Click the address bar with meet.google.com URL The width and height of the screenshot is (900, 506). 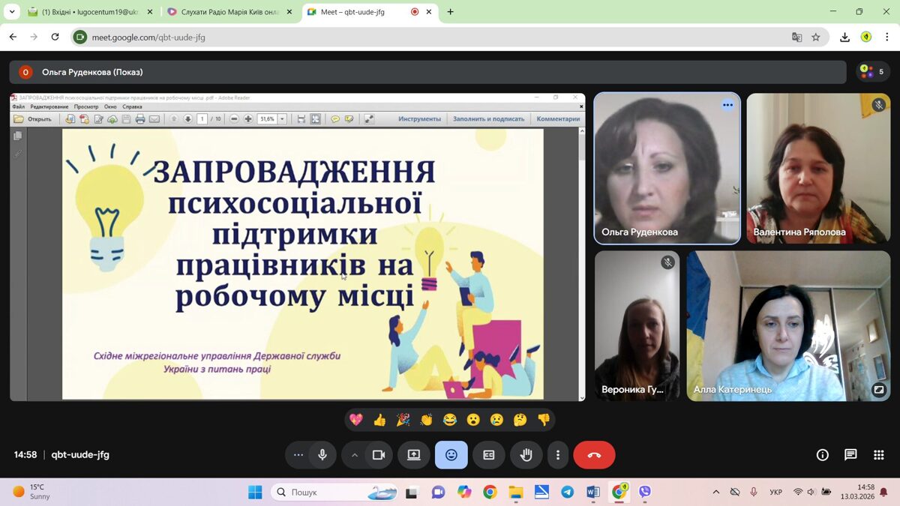click(x=450, y=37)
